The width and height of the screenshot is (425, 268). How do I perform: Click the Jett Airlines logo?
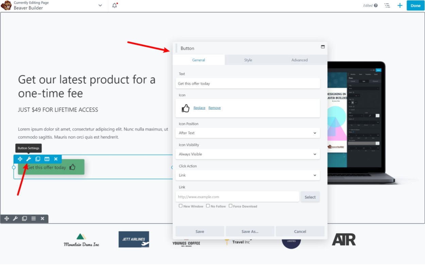coord(134,239)
